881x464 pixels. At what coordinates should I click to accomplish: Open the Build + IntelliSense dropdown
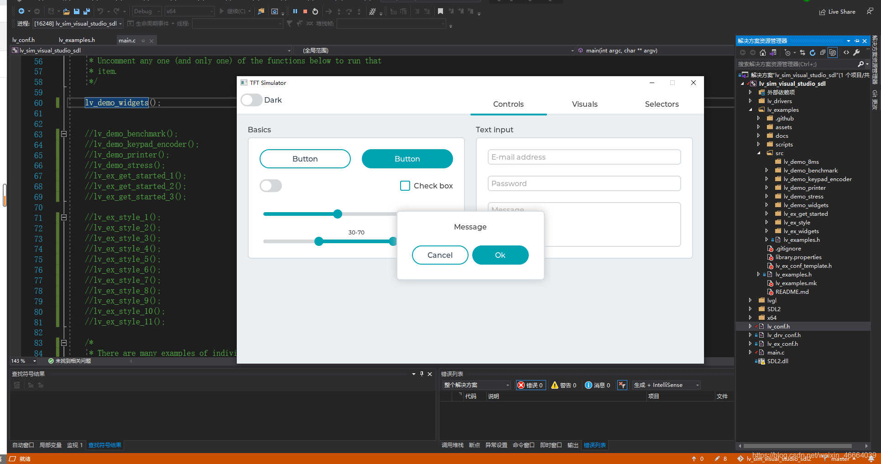666,385
